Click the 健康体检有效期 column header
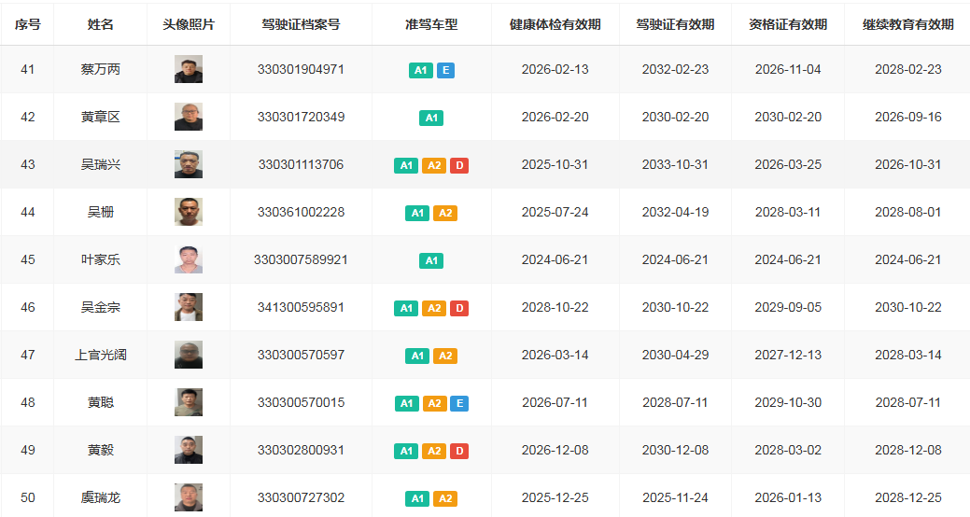 tap(555, 24)
